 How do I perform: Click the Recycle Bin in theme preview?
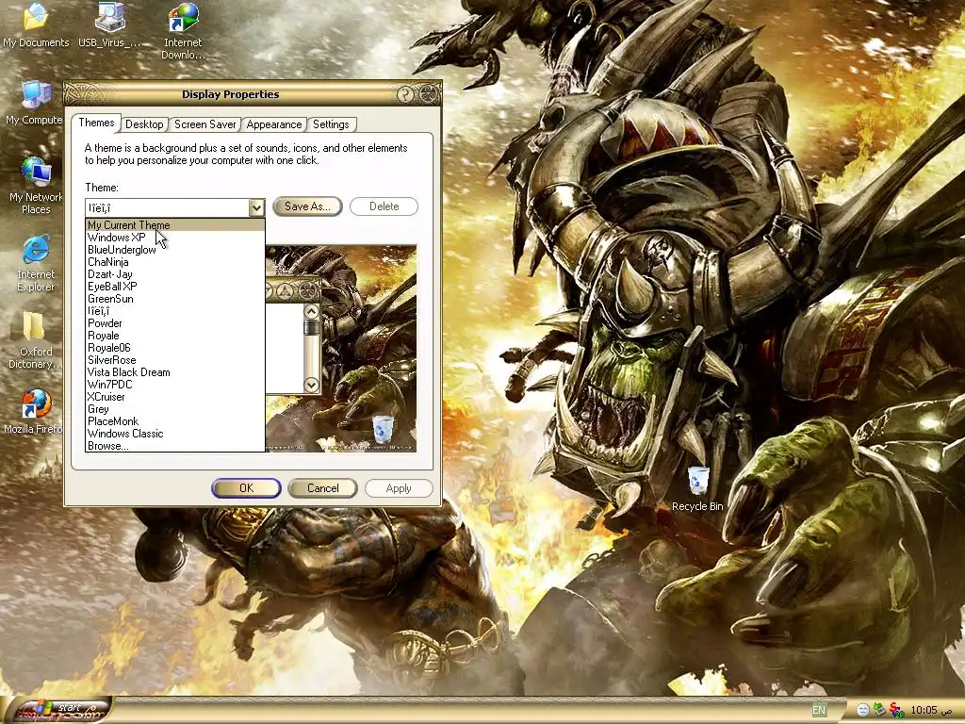tap(383, 429)
